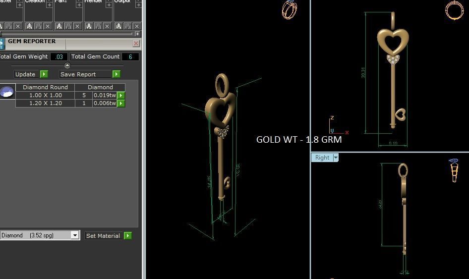
Task: Click the green arrow next to Update
Action: point(44,74)
